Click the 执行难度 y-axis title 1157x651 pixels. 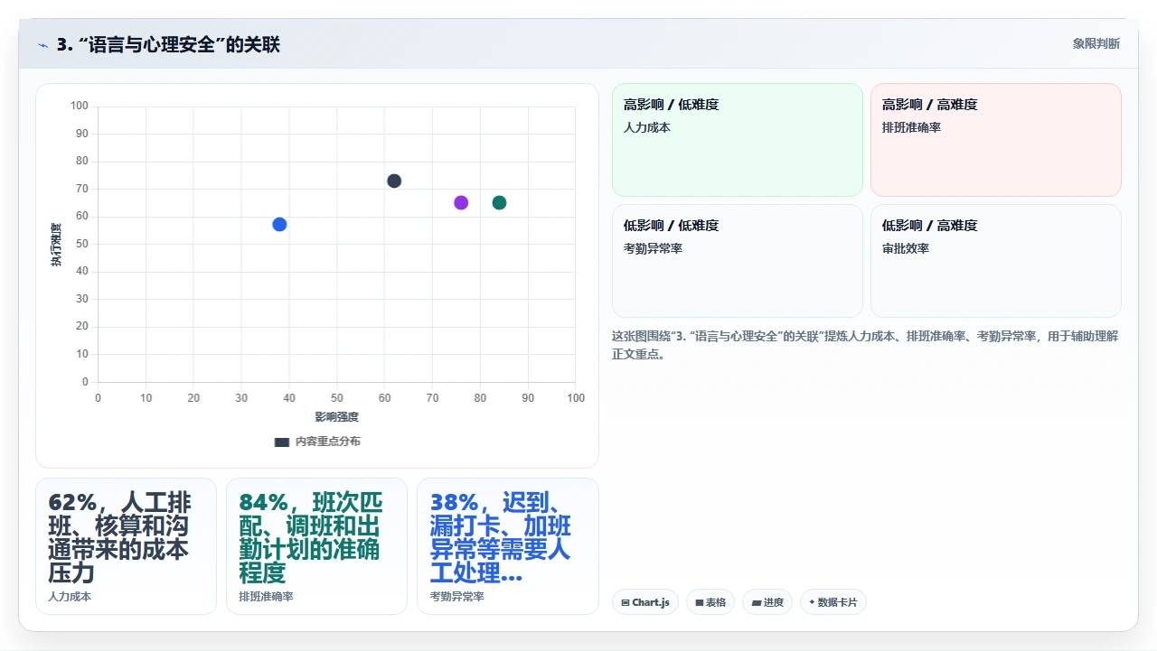[x=56, y=245]
